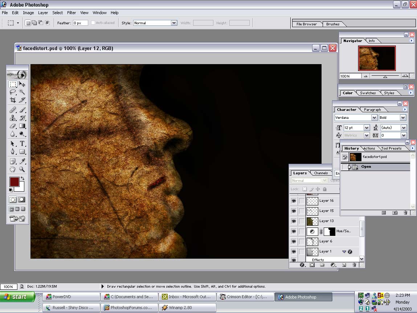Choose the Eyedropper tool

point(22,161)
